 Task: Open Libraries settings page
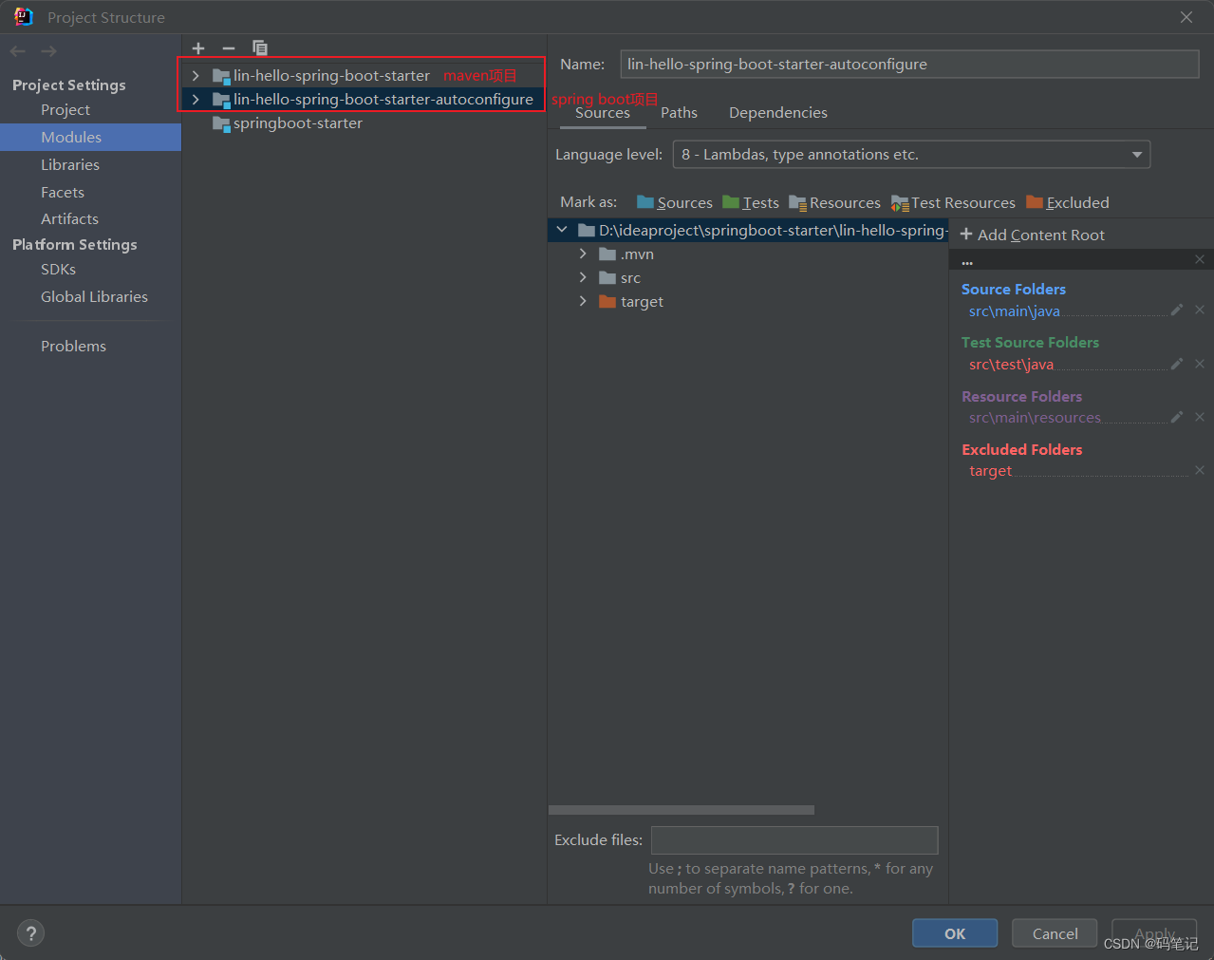click(70, 165)
